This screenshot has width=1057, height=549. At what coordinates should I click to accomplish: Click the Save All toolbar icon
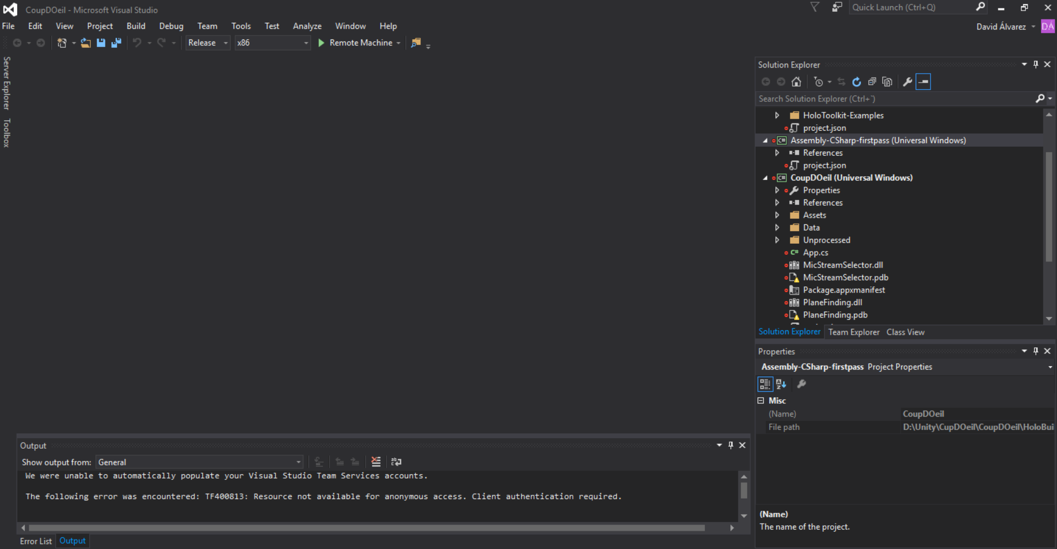tap(116, 43)
